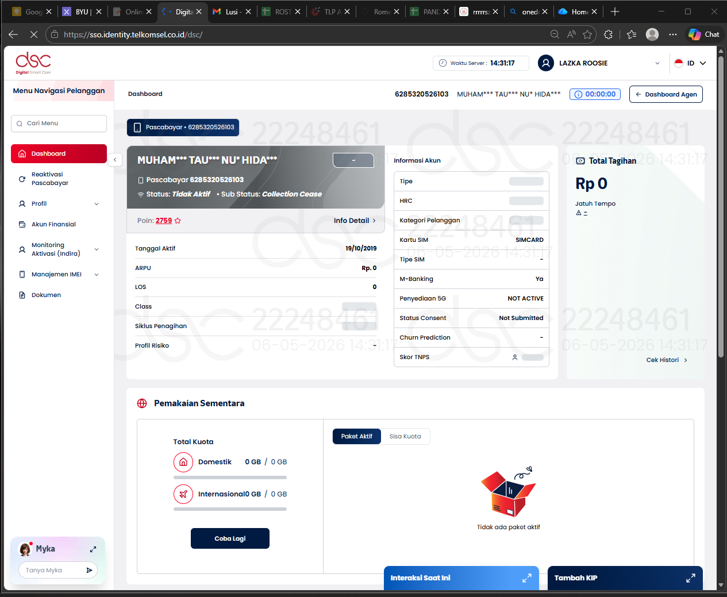Expand Monitoring Aktivasi (Indira) chevron
Screen dimensions: 727x597
[97, 249]
